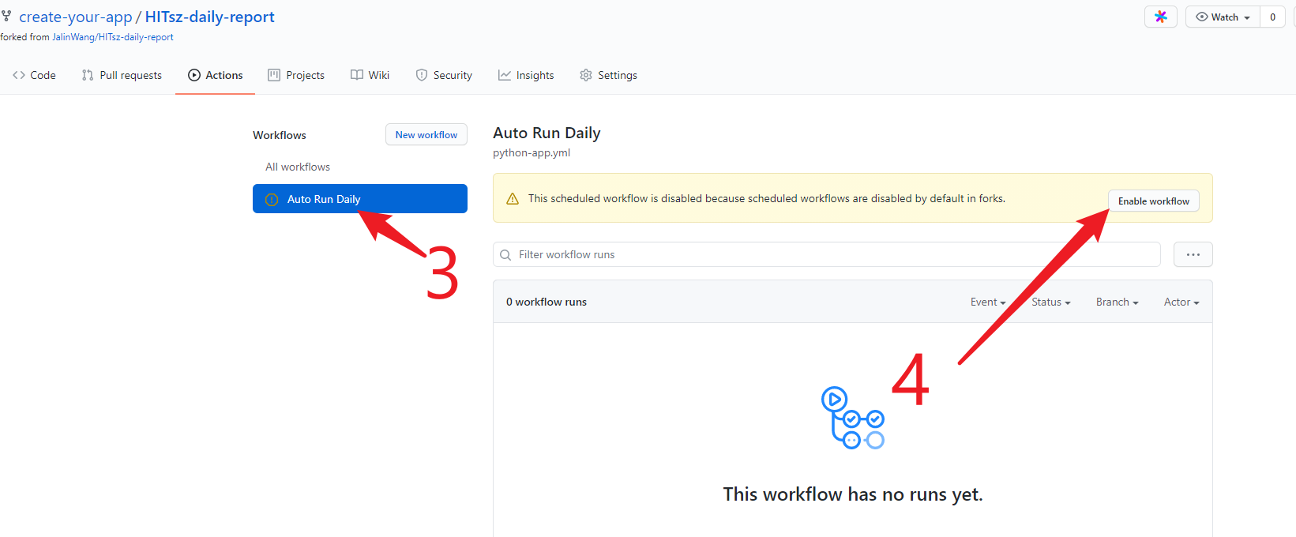1296x537 pixels.
Task: Click the python-app.yml file name
Action: coord(532,152)
